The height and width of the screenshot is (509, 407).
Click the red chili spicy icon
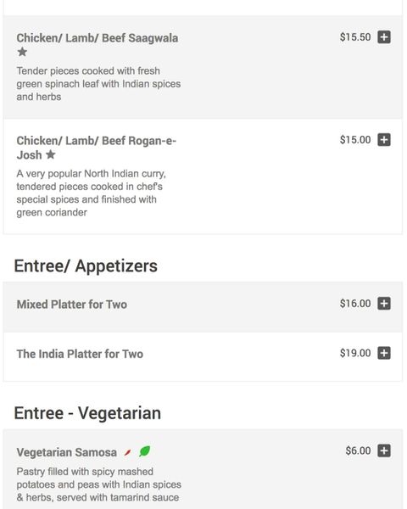point(127,452)
